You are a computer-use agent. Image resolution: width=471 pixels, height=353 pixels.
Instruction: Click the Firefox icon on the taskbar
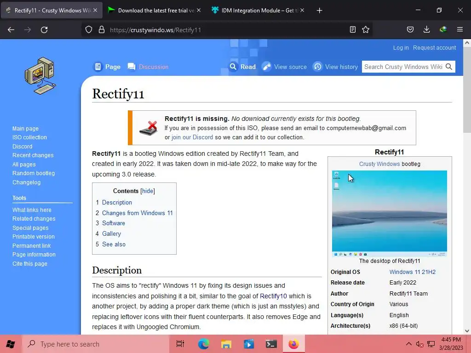[294, 344]
